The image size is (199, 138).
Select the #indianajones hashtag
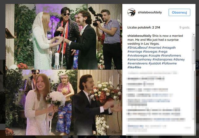pos(162,59)
